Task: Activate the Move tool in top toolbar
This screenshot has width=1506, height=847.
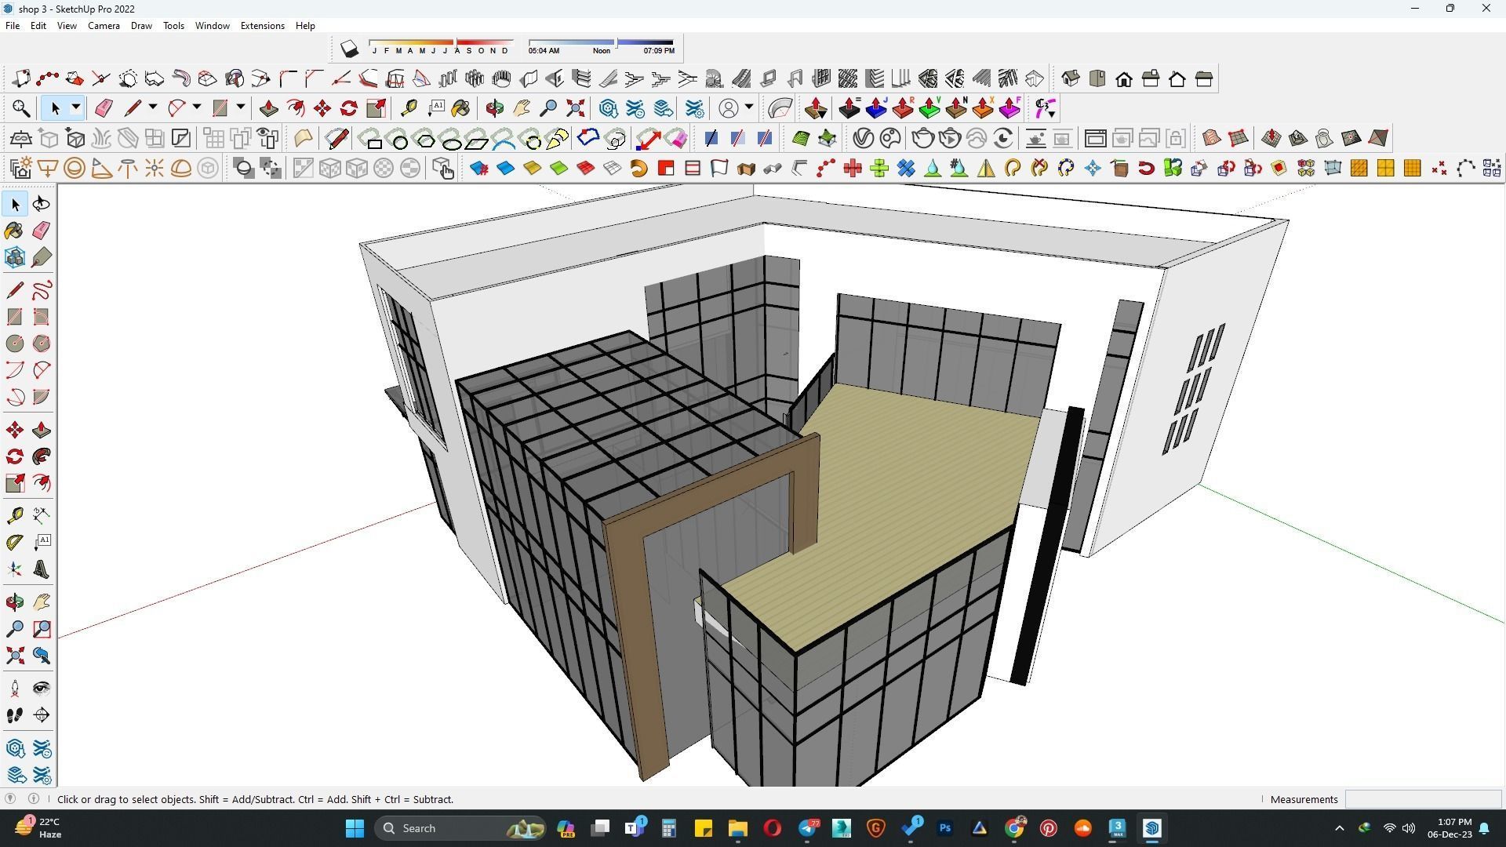Action: [322, 108]
